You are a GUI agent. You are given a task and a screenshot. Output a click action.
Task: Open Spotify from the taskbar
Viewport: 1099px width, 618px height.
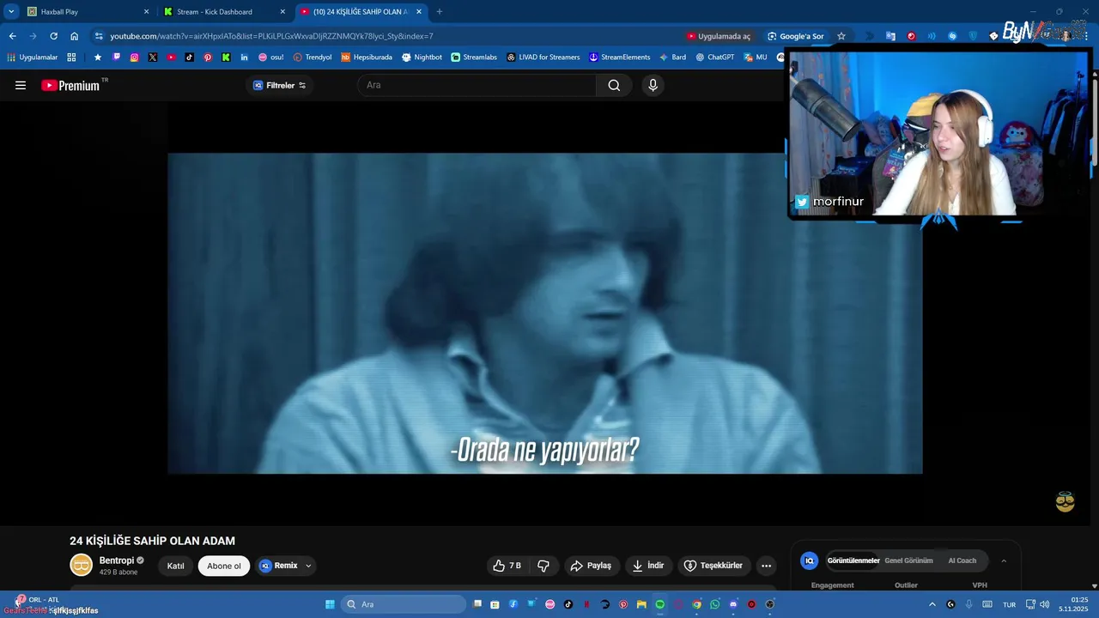tap(659, 604)
